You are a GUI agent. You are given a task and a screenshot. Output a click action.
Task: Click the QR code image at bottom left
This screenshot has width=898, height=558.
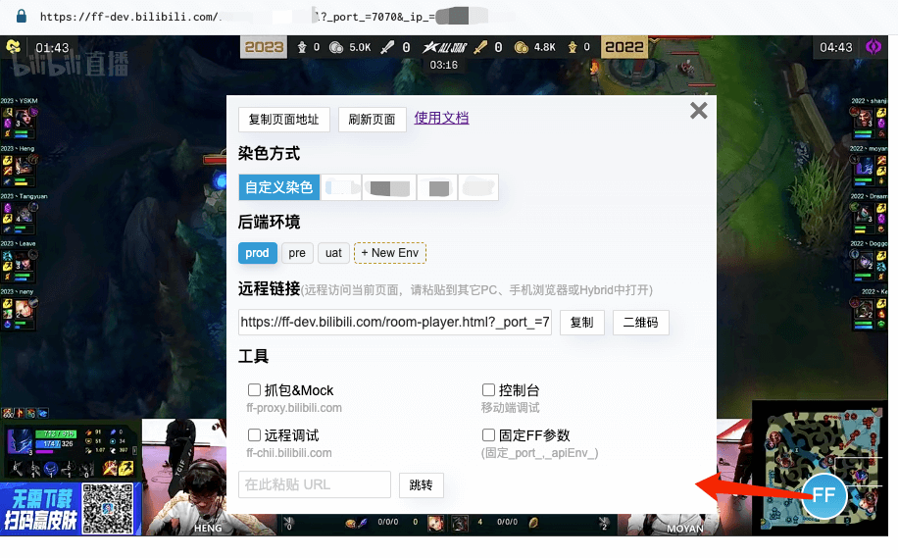point(107,509)
